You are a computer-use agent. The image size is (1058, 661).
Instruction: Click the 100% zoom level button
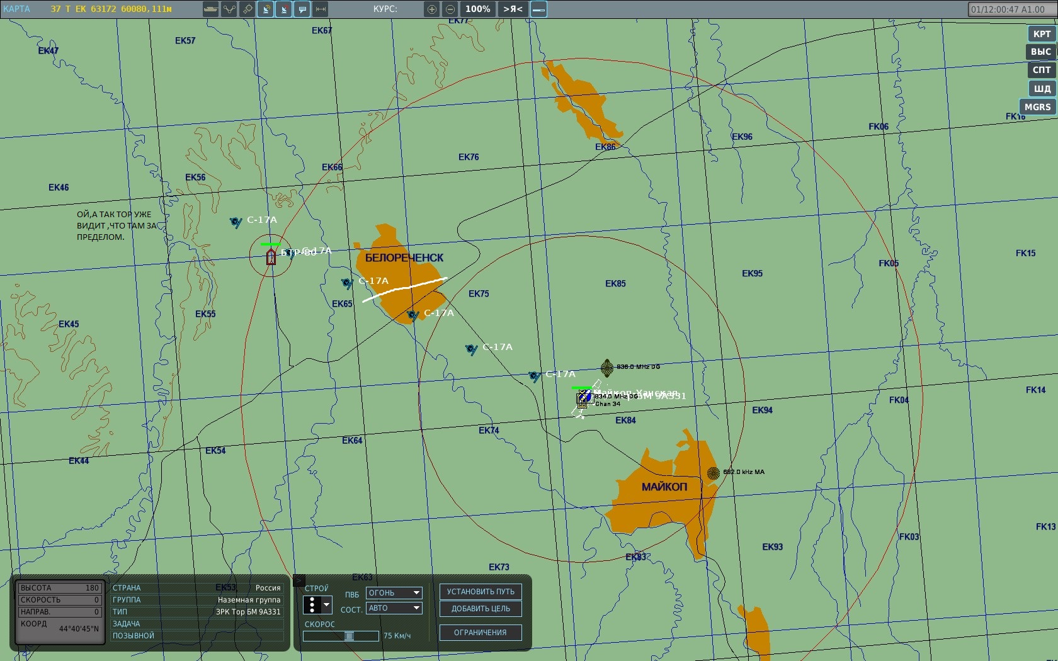478,9
